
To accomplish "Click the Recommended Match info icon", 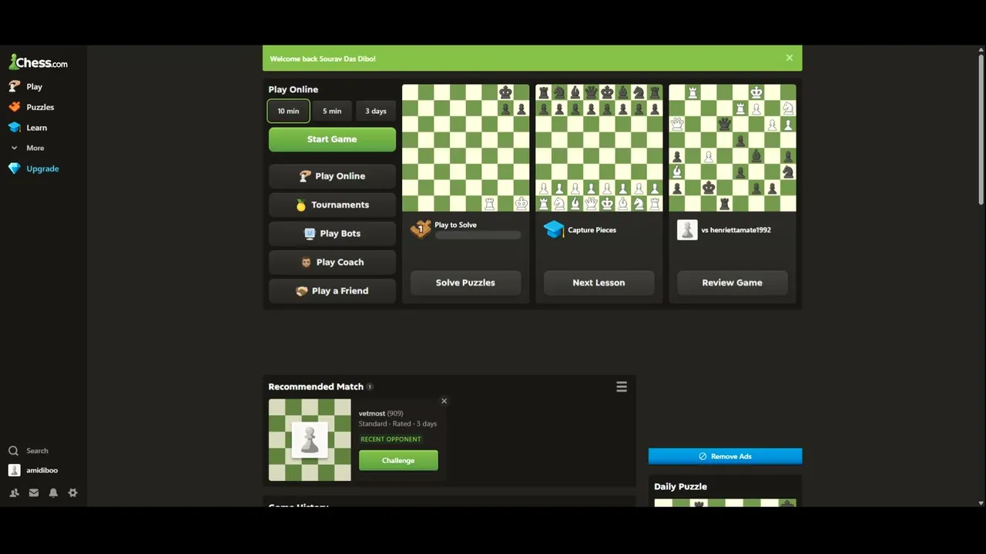I will pos(370,387).
